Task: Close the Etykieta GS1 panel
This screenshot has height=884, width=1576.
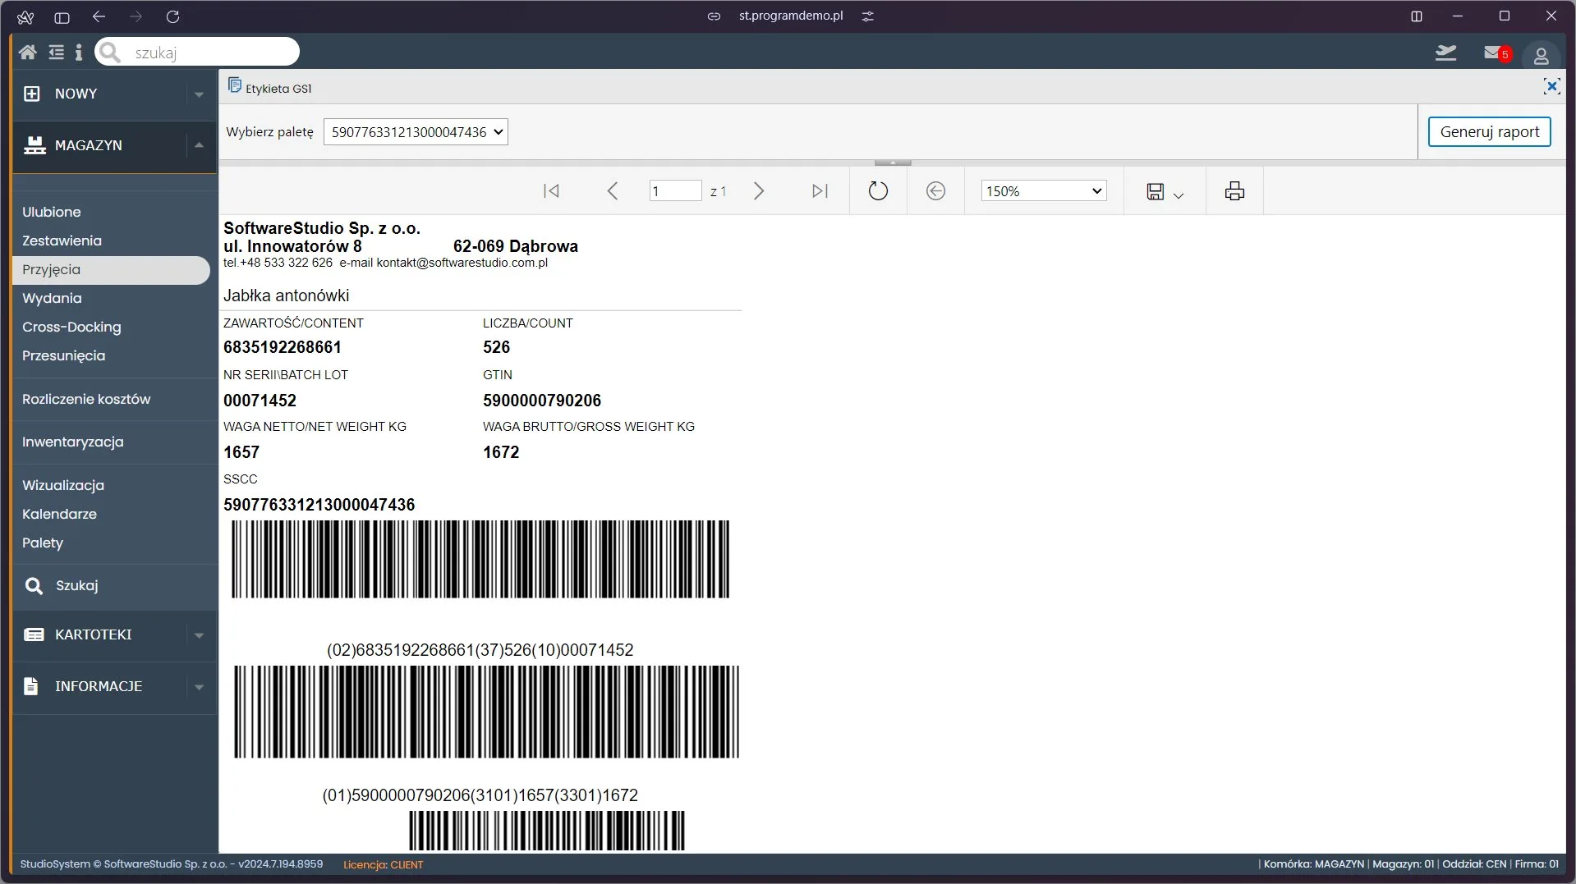Action: pyautogui.click(x=1551, y=86)
